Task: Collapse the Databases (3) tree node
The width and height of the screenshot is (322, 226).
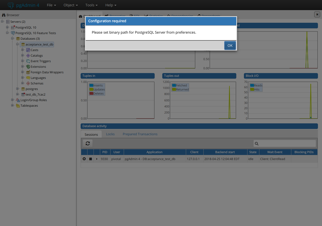Action: click(12, 39)
